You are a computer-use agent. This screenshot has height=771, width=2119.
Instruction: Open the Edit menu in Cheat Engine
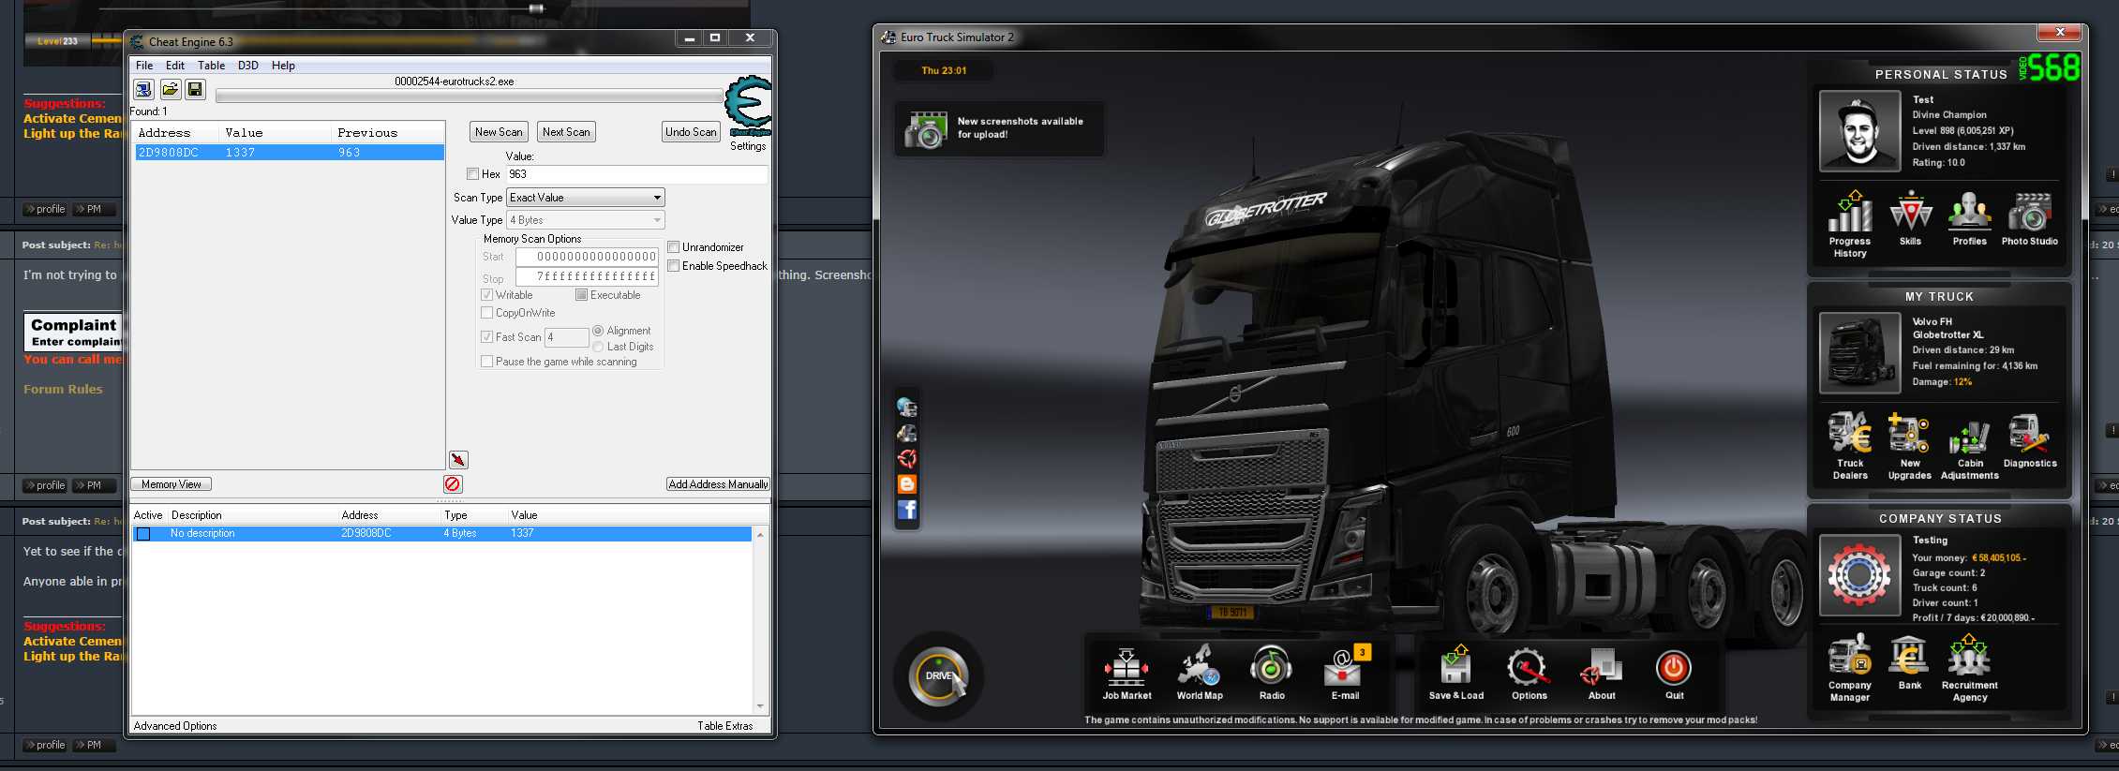175,66
